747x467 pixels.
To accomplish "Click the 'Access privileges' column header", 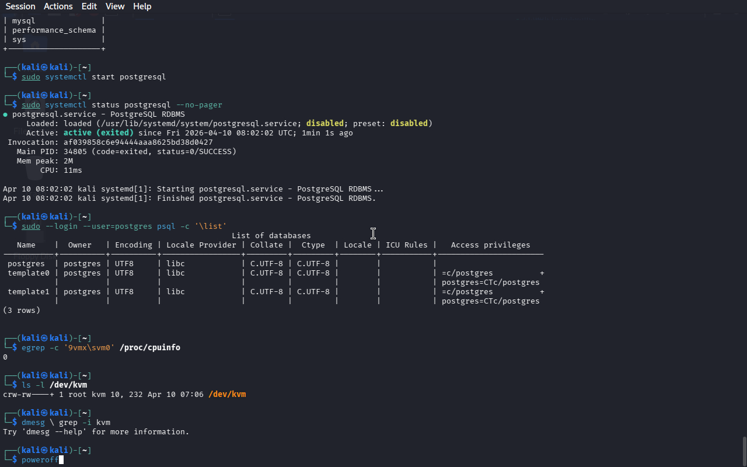I will point(490,245).
